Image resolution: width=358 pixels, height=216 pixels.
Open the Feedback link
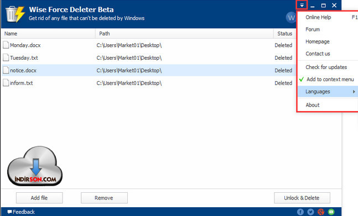coord(24,212)
